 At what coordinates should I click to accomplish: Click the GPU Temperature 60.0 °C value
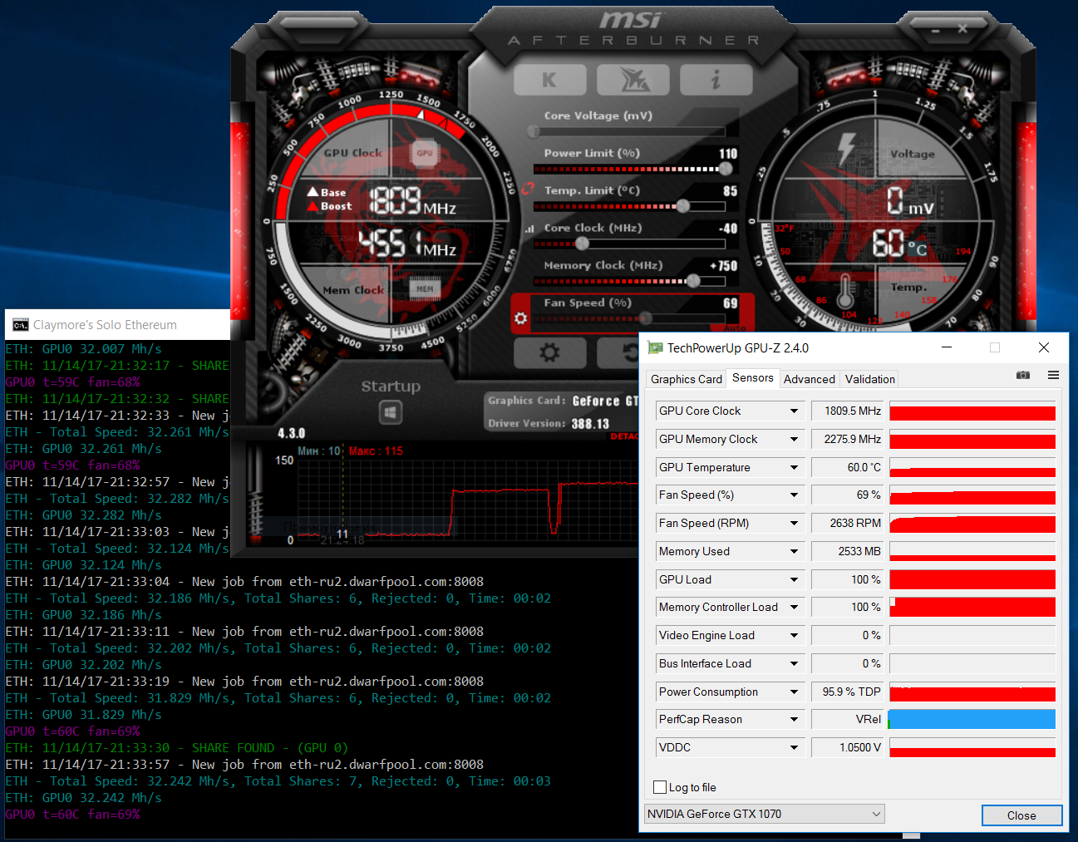[847, 468]
